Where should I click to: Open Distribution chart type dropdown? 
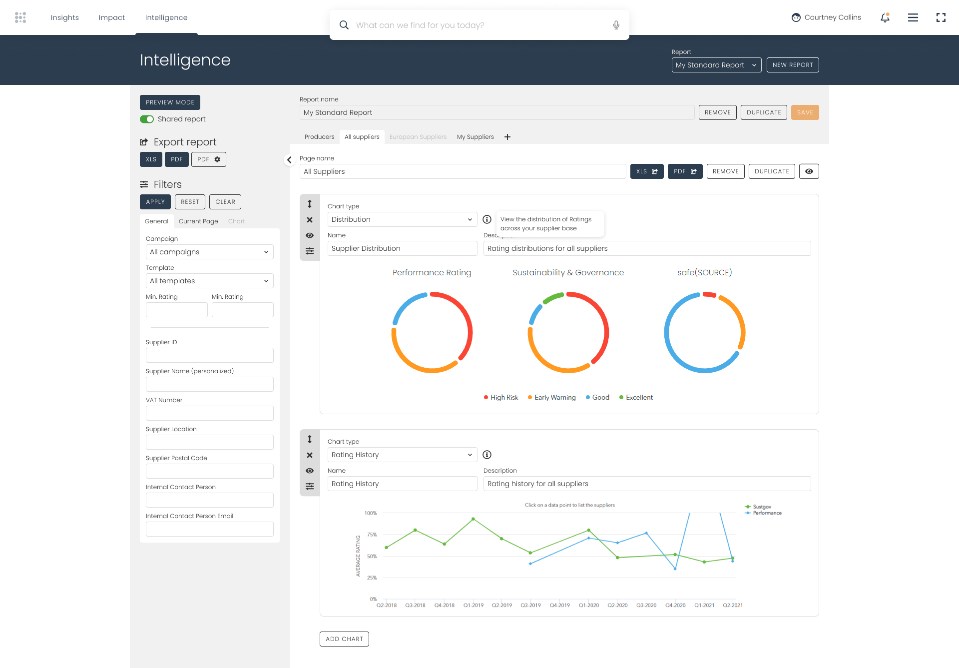403,219
